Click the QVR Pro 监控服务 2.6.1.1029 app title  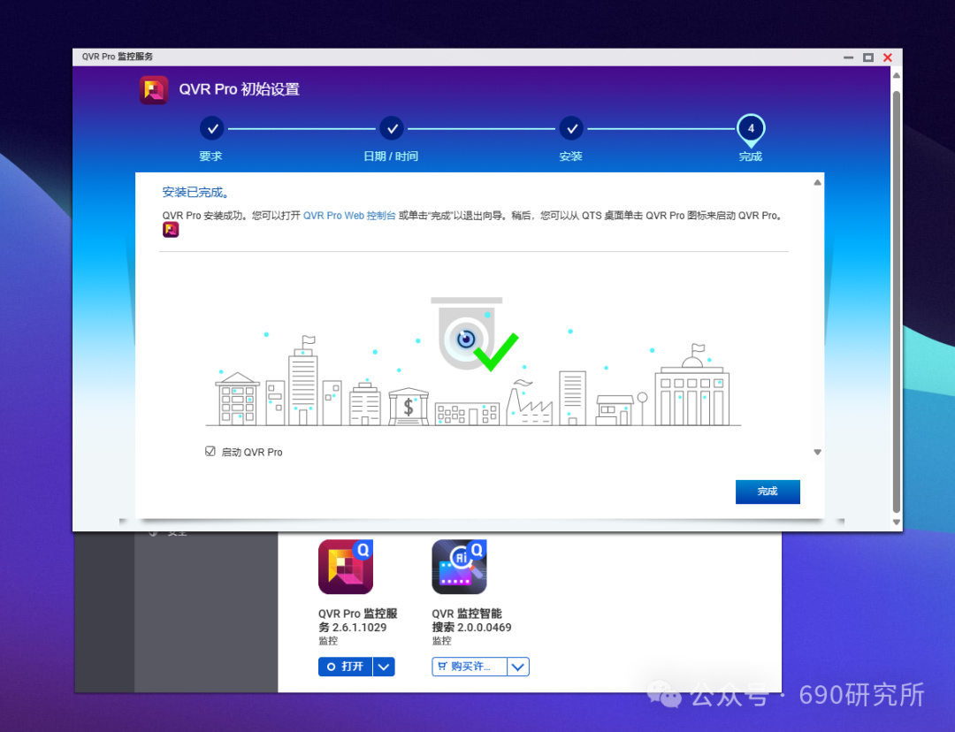pos(357,620)
